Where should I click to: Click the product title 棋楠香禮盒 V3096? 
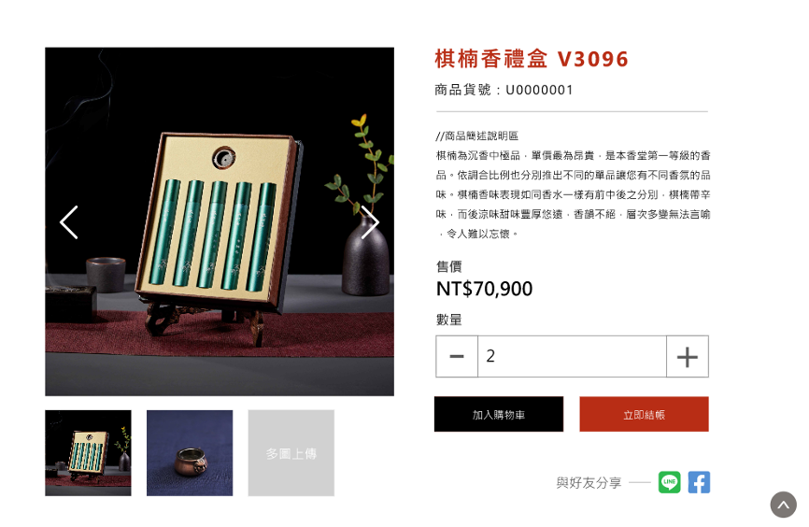pos(532,59)
